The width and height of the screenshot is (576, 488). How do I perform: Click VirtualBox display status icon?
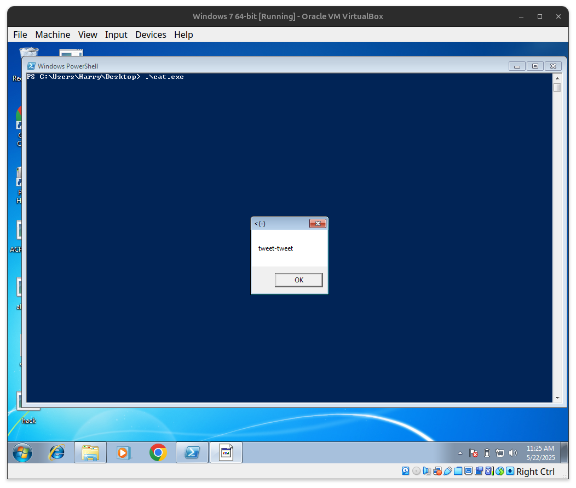(x=468, y=471)
